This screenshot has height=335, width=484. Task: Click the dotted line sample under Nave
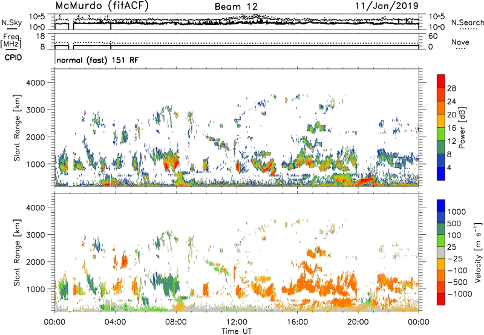click(x=460, y=48)
